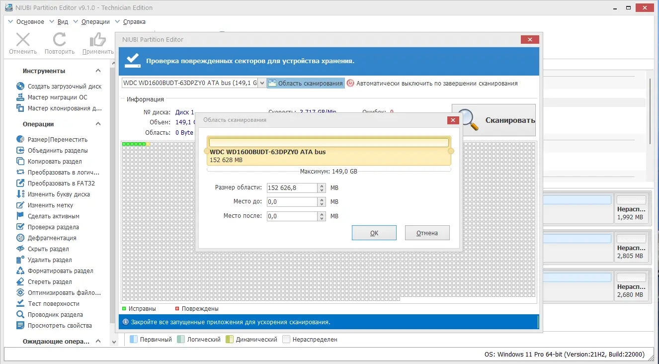Increase Размер области with the up arrow

(x=322, y=186)
